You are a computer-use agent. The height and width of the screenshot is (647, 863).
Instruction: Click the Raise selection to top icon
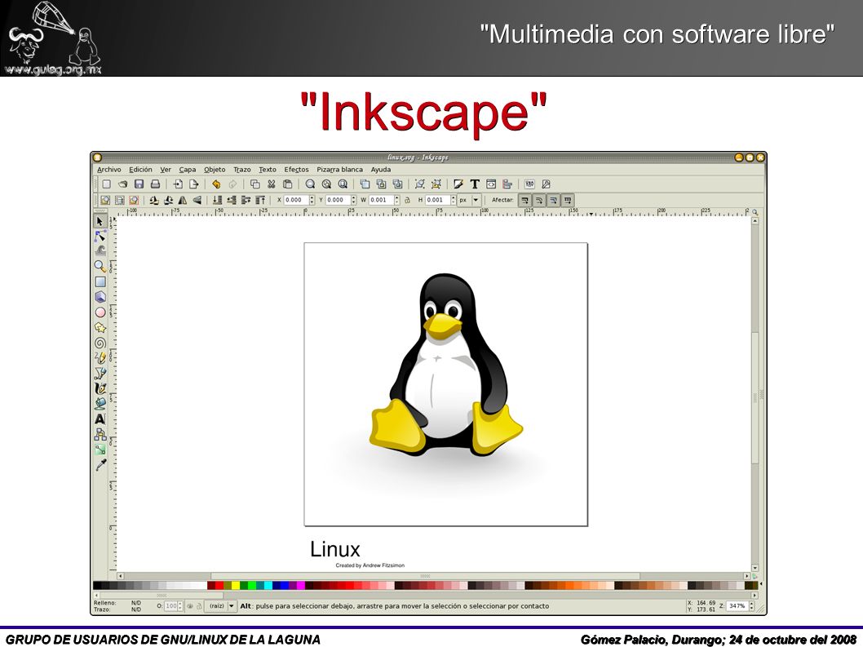tap(260, 200)
